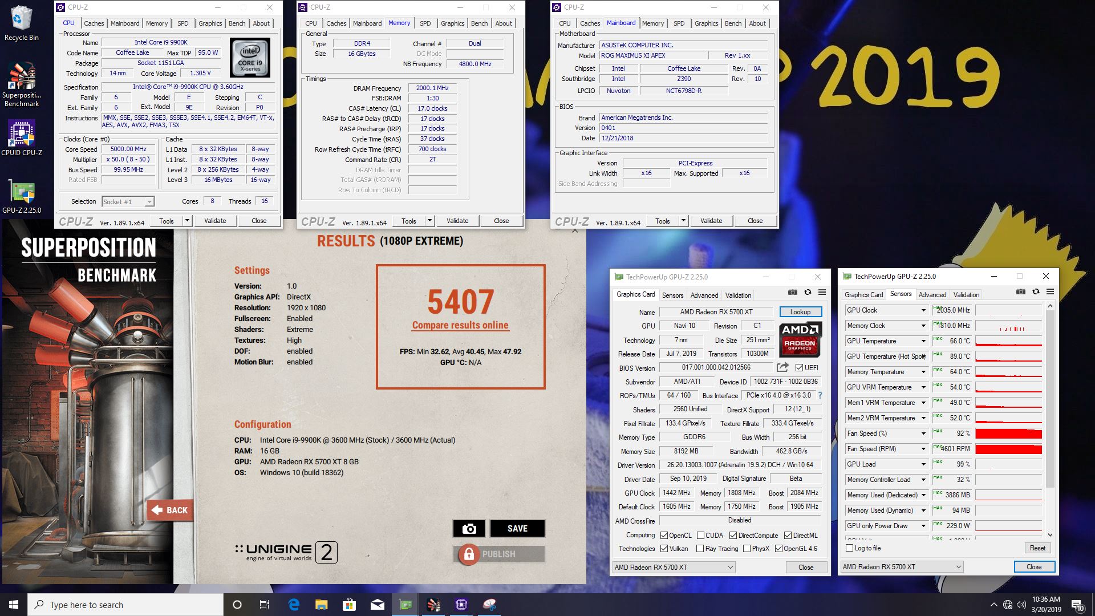Viewport: 1095px width, 616px height.
Task: Expand Tools dropdown arrow in CPU-Z Mainboard window
Action: pos(683,221)
